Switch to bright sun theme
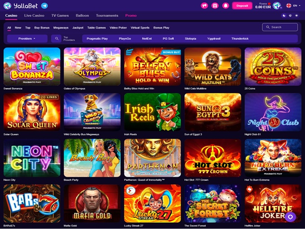 296,16
